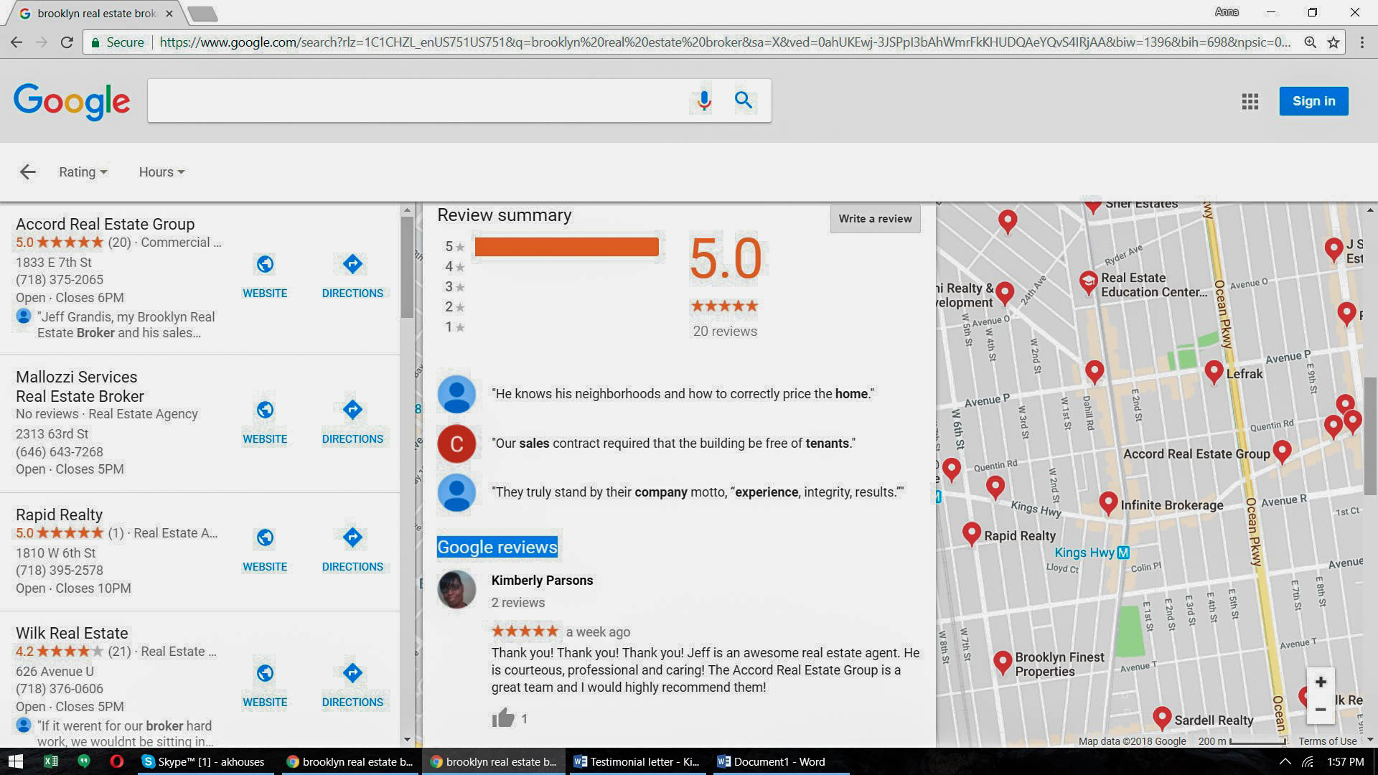Image resolution: width=1378 pixels, height=775 pixels.
Task: Get directions to Rapid Realty
Action: [352, 550]
